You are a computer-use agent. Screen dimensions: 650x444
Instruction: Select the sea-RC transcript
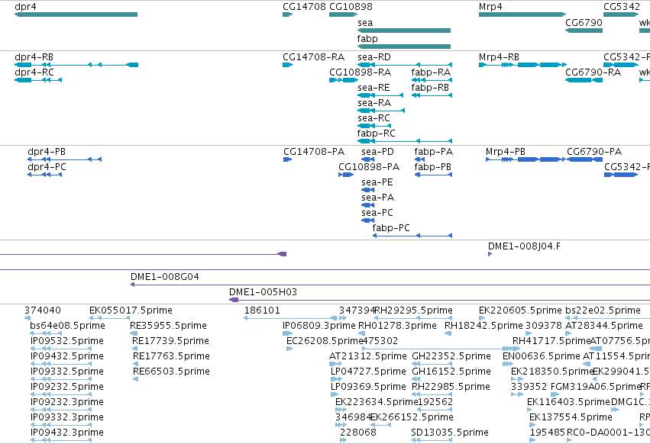pos(374,126)
